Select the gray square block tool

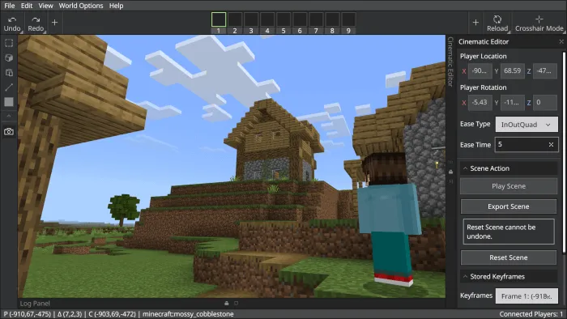(x=9, y=102)
